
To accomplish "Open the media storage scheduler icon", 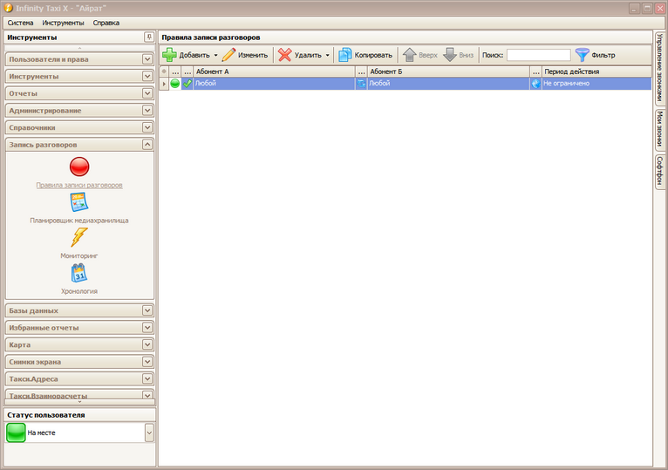I will [79, 202].
